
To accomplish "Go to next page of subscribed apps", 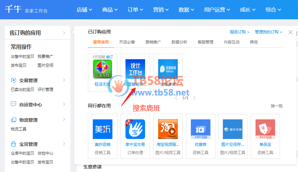I will (x=194, y=98).
